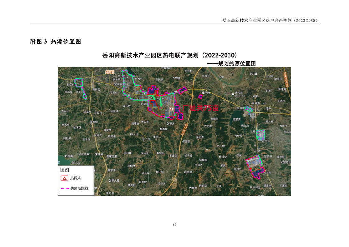The height and width of the screenshot is (247, 349).
Task: Click the 图例 legend title
Action: coord(65,170)
